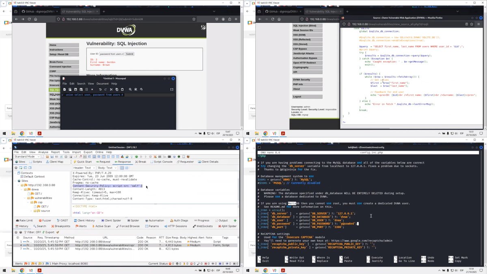The width and height of the screenshot is (487, 274).
Task: Open the hamburger menu in the Source window
Action: coord(478,24)
